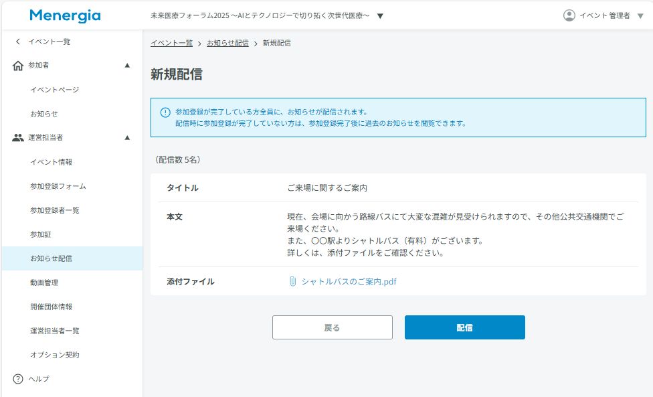653x397 pixels.
Task: Select 参加証 in the sidebar
Action: click(x=40, y=234)
